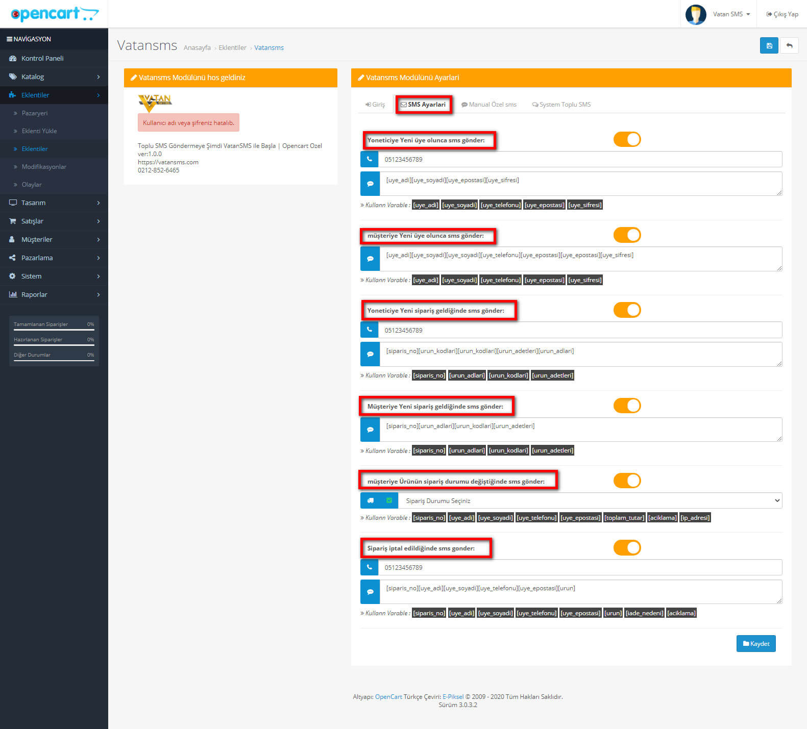Open Sipariş Durumu Seçiniz dropdown
807x729 pixels.
coord(590,500)
